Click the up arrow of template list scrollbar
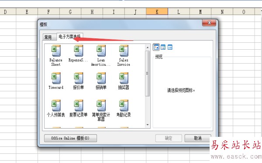This screenshot has width=262, height=163. (148, 48)
